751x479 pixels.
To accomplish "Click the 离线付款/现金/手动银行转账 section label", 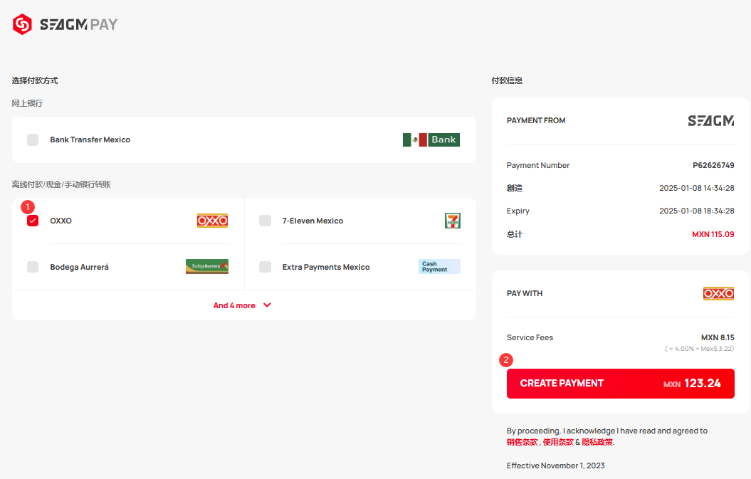I will click(61, 184).
